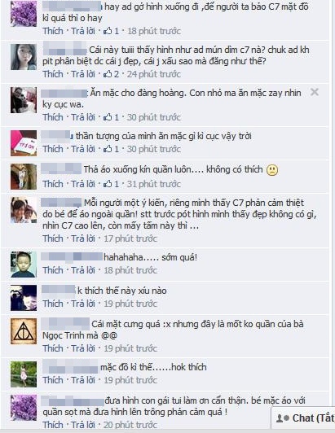Screen dimensions: 335x433
Task: Like the 'đưa hình con gái tui' comment
Action: pos(53,424)
